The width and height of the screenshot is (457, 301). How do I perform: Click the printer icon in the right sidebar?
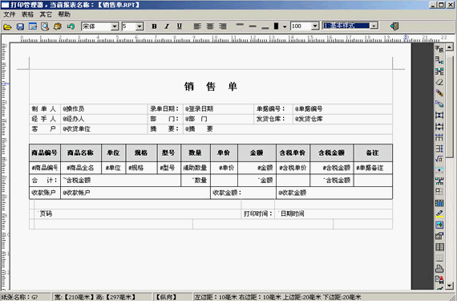click(439, 268)
